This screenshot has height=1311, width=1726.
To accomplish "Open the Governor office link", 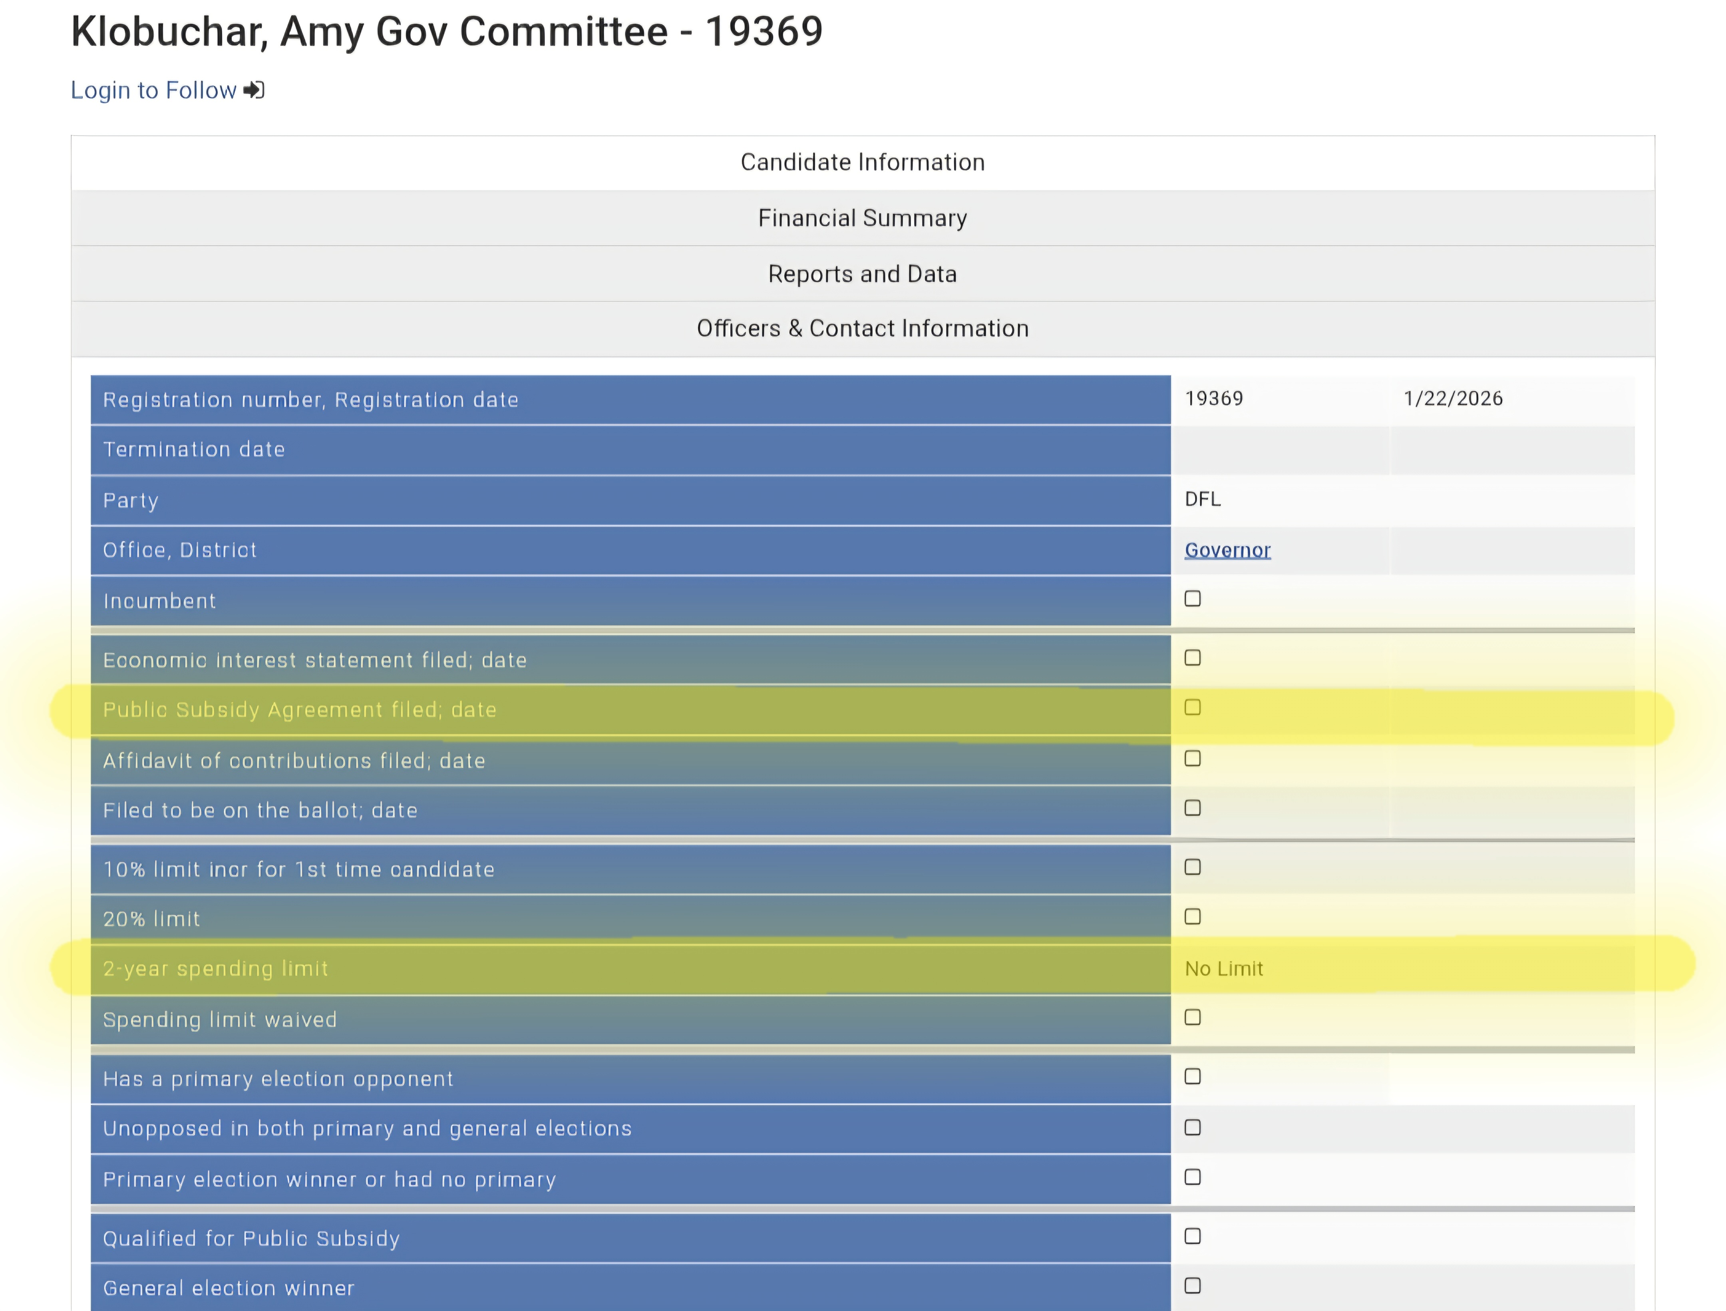I will 1227,550.
